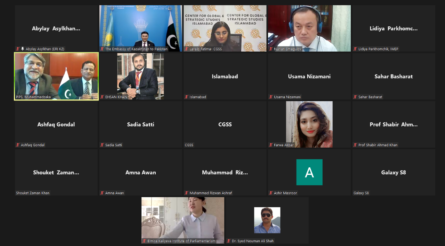Screen dimensions: 445x246
Task: Click Dr. Syed Nouman Ali Shah profile photo
Action: click(x=267, y=220)
